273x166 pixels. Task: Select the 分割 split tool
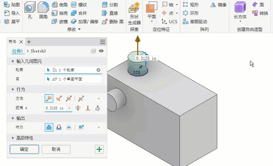(x=110, y=5)
